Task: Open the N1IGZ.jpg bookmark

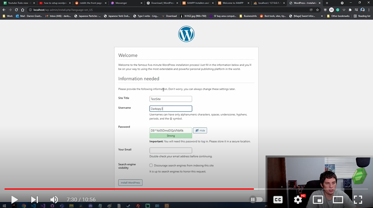Action: pos(193,16)
